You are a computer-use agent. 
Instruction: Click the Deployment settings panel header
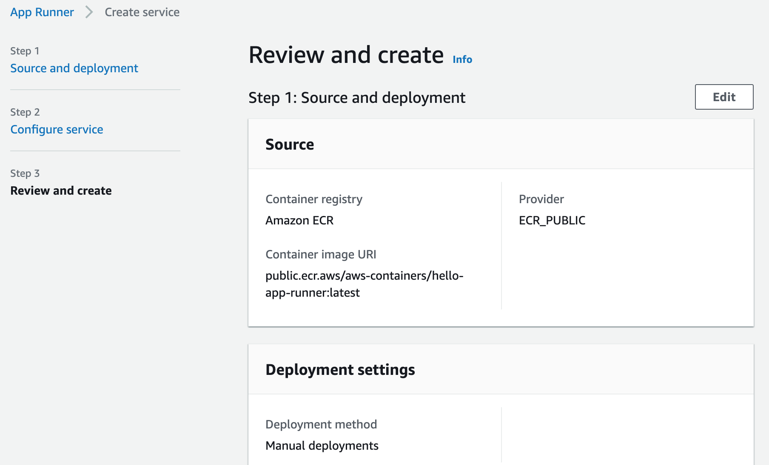[340, 370]
